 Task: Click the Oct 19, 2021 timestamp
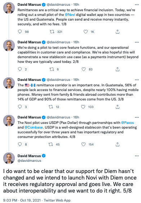(x=30, y=200)
